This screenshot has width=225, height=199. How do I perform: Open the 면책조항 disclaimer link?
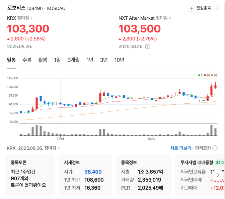point(203,148)
